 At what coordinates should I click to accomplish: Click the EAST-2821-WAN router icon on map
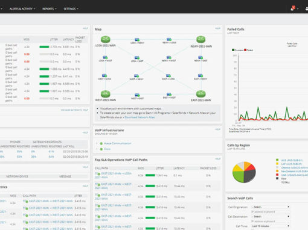[x=201, y=94]
